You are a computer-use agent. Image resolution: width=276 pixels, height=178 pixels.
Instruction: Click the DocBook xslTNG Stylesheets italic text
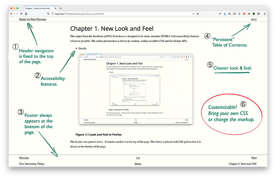[108, 36]
